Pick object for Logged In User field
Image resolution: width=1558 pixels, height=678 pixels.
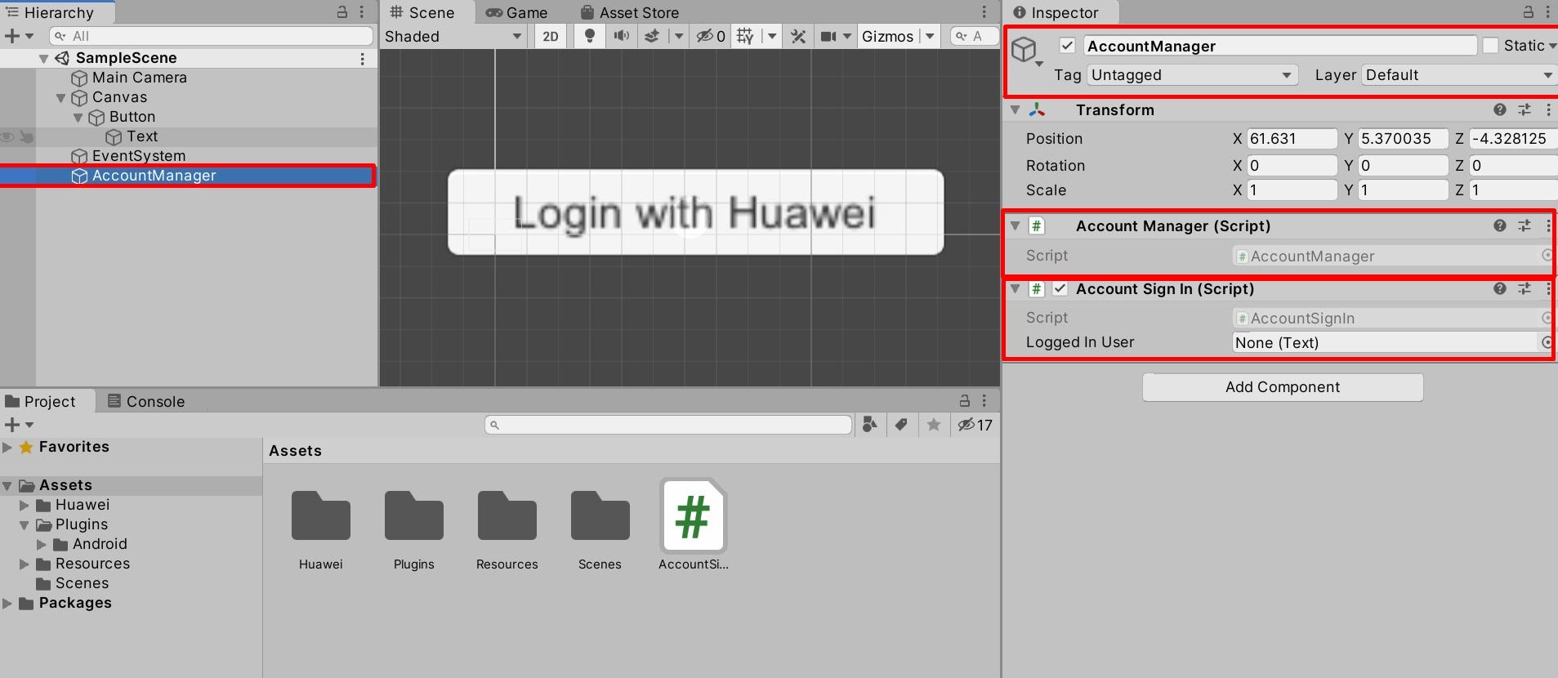point(1547,342)
